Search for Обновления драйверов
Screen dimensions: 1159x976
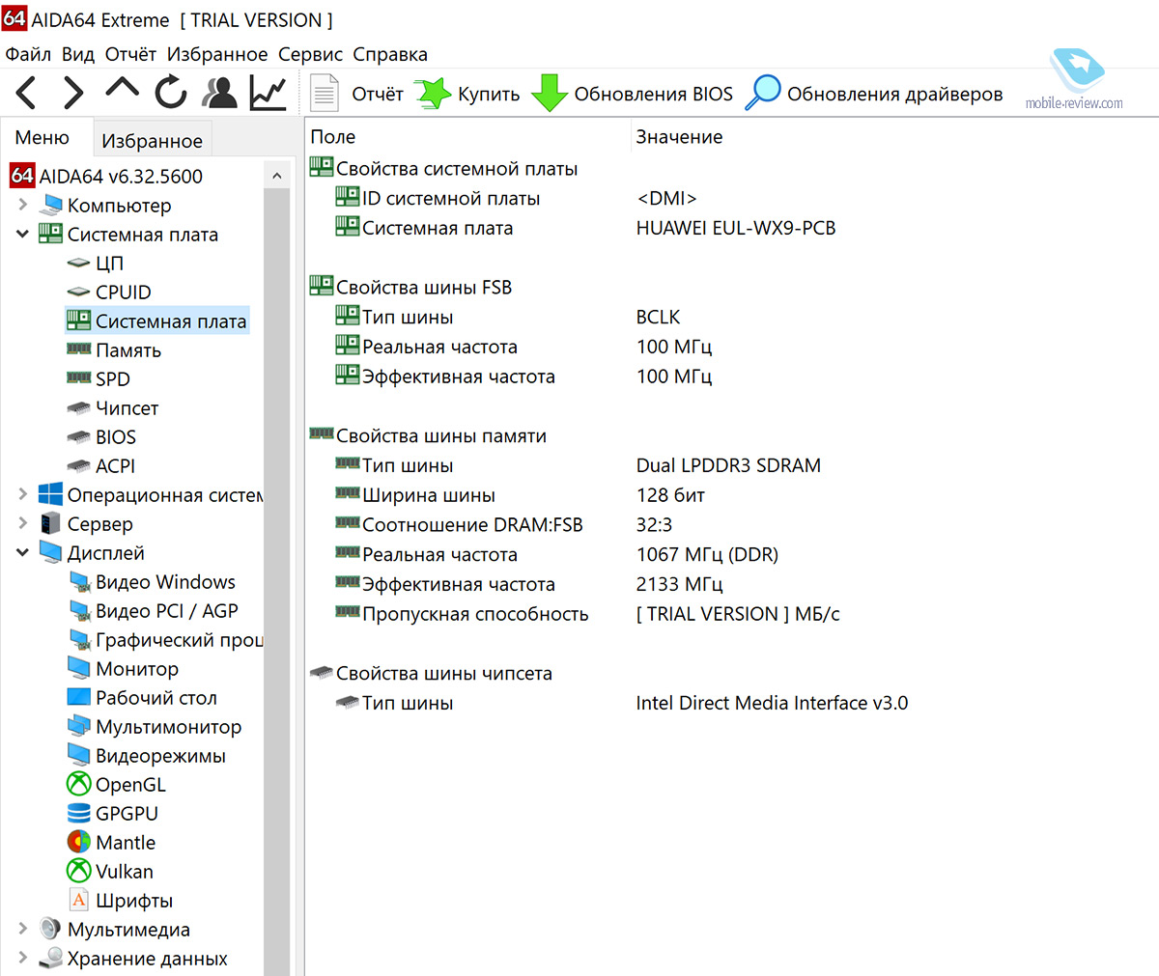pyautogui.click(x=874, y=94)
